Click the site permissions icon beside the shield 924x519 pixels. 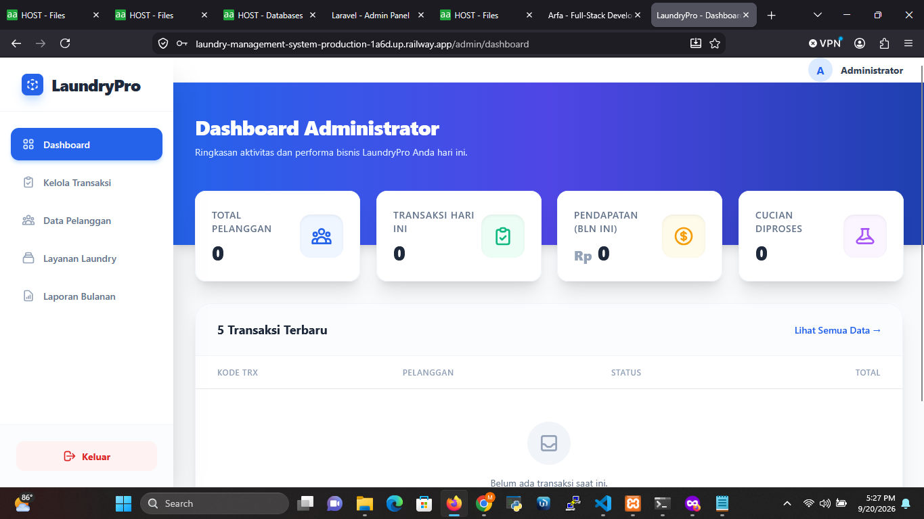pos(182,43)
